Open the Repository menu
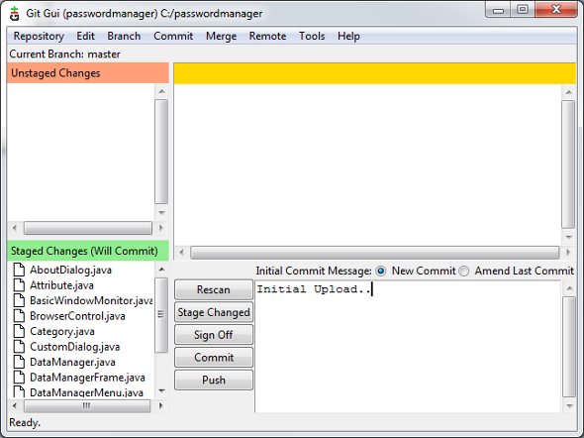Viewport: 584px width, 438px height. point(39,36)
